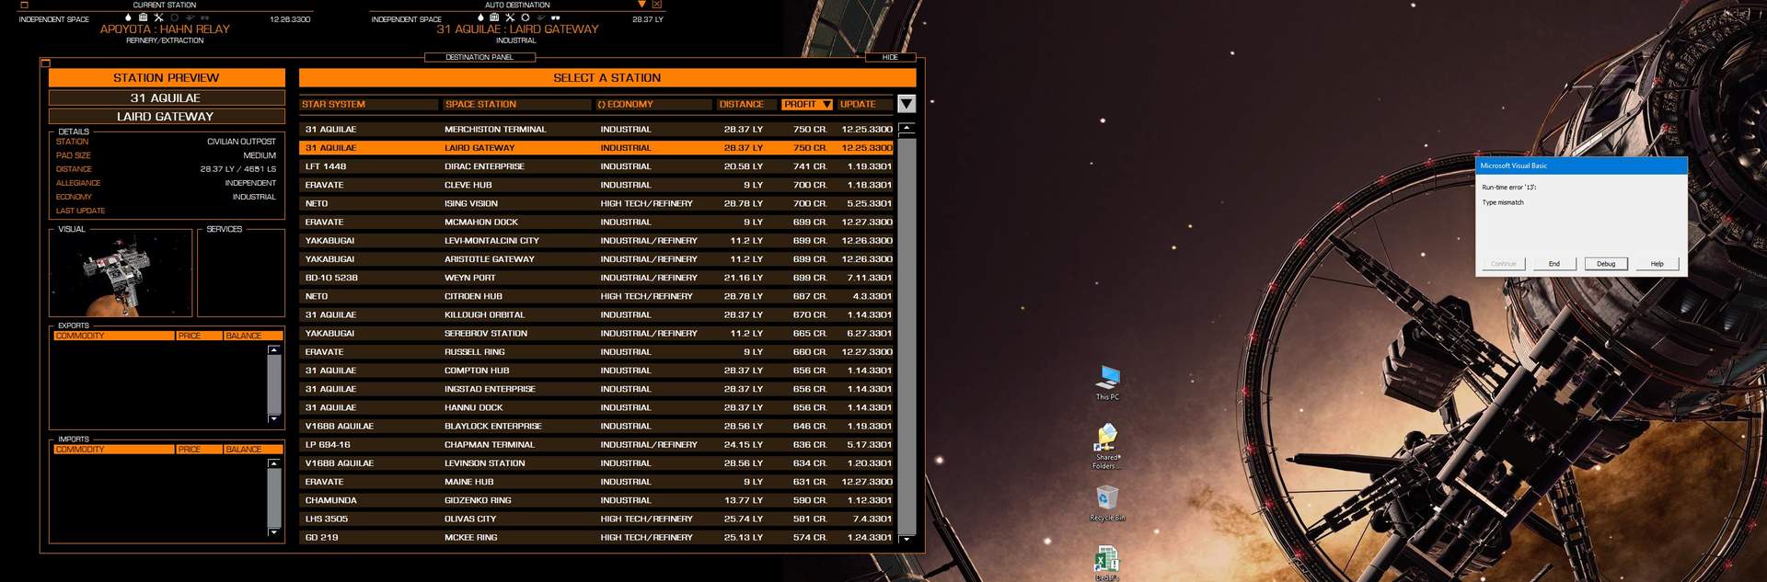Select the Chapman Terminal row
This screenshot has width=1767, height=582.
[x=596, y=445]
